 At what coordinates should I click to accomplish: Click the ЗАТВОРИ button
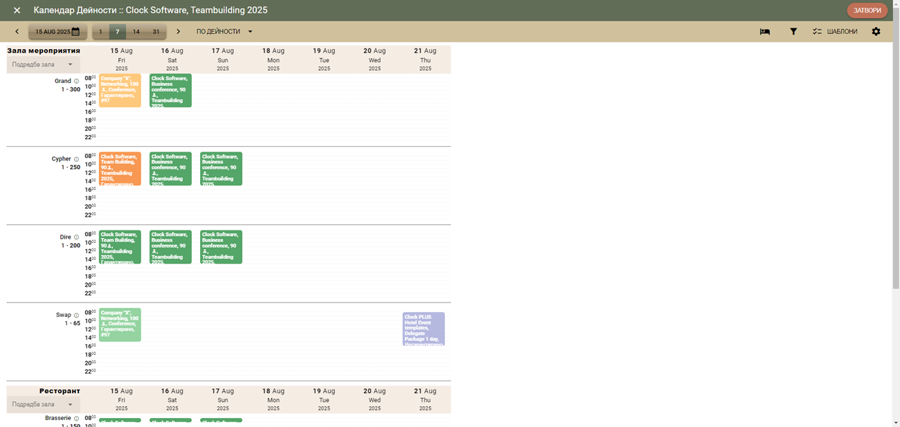point(867,10)
